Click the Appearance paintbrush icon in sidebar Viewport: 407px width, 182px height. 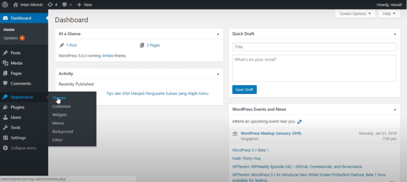pos(5,97)
